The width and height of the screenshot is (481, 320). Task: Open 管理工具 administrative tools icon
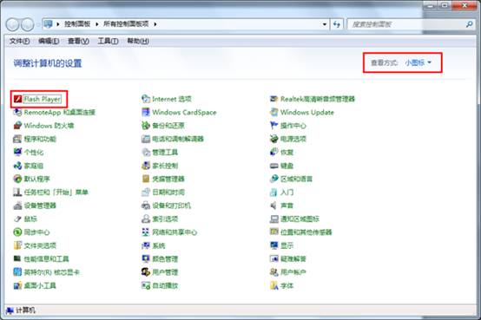146,152
